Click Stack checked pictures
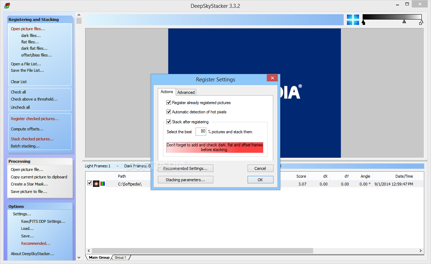 tap(32, 139)
